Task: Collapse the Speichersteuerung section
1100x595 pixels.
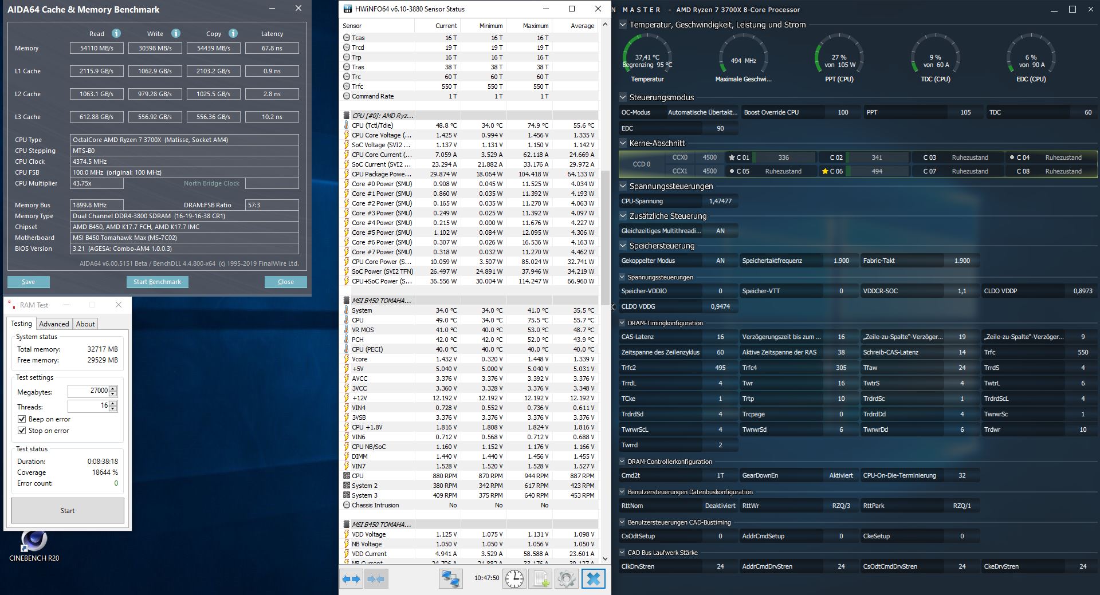Action: point(623,246)
